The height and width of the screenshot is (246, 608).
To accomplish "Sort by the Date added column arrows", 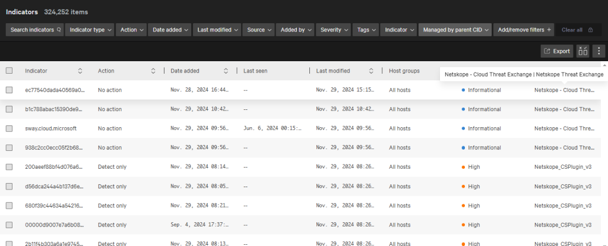I will tap(226, 71).
